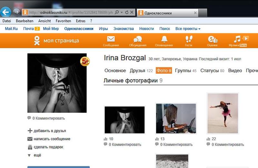Switch to the Группы 45 tab
The width and height of the screenshot is (258, 168).
point(186,70)
